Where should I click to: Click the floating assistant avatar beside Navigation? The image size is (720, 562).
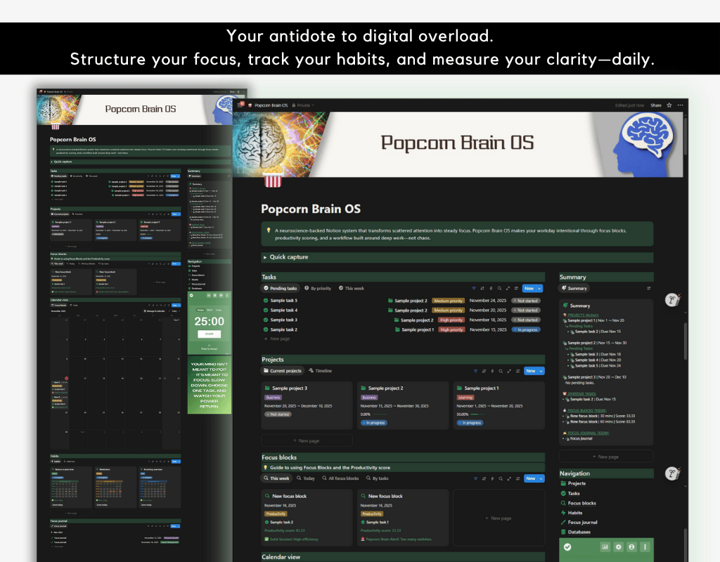coord(672,473)
